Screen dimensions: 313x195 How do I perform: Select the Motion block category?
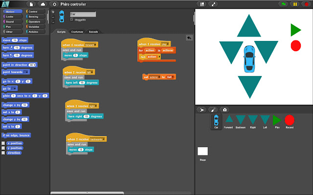[13, 12]
